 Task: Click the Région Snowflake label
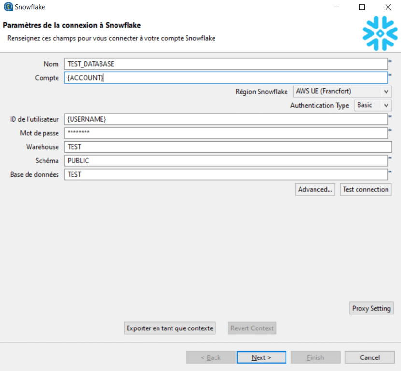[x=262, y=91]
